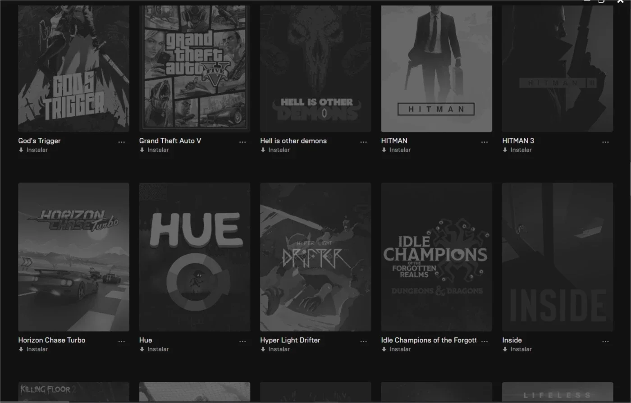Open the Grand Theft Auto V cover art
This screenshot has width=631, height=403.
pos(195,69)
